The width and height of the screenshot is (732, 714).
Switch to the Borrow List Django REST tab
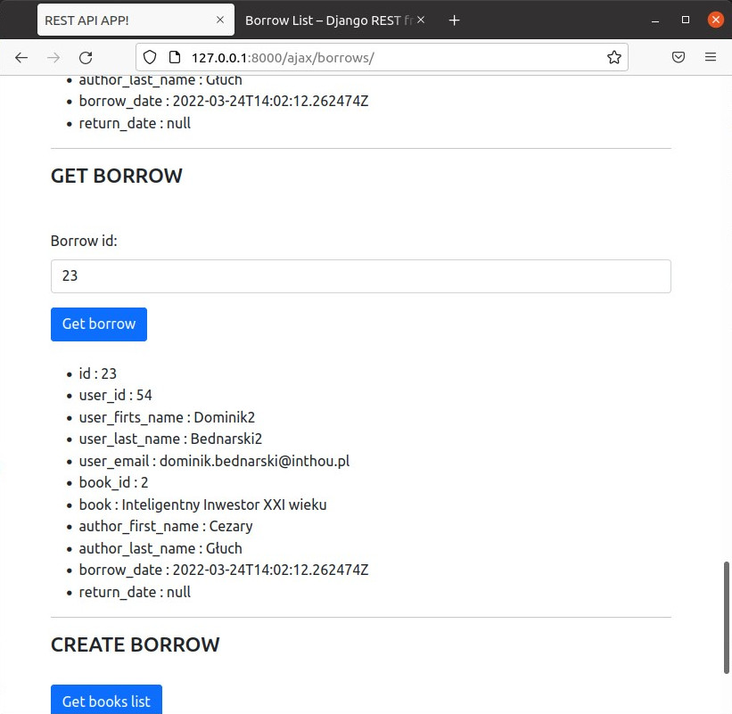[x=326, y=20]
